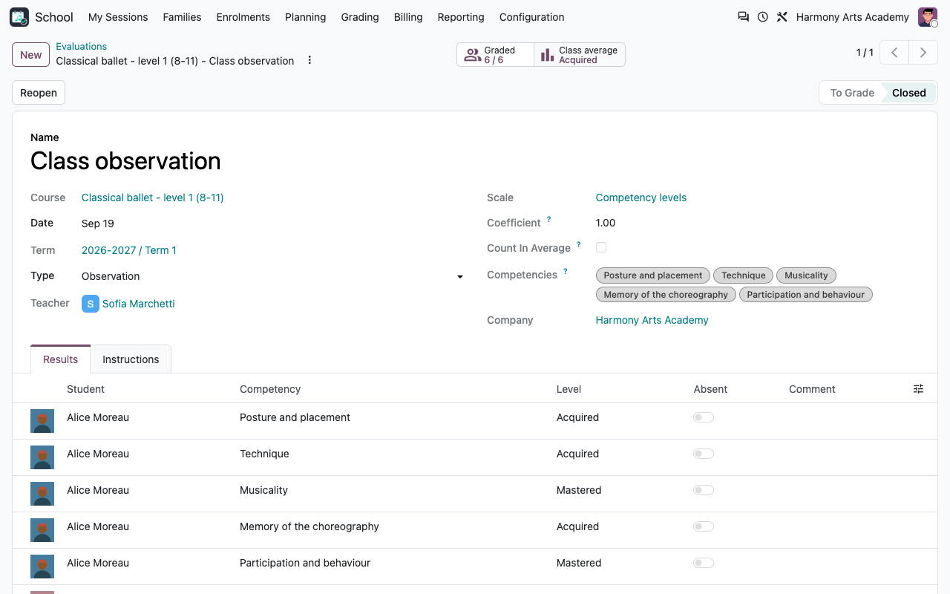The width and height of the screenshot is (950, 594).
Task: Toggle Absent for the Technique row
Action: click(x=704, y=454)
